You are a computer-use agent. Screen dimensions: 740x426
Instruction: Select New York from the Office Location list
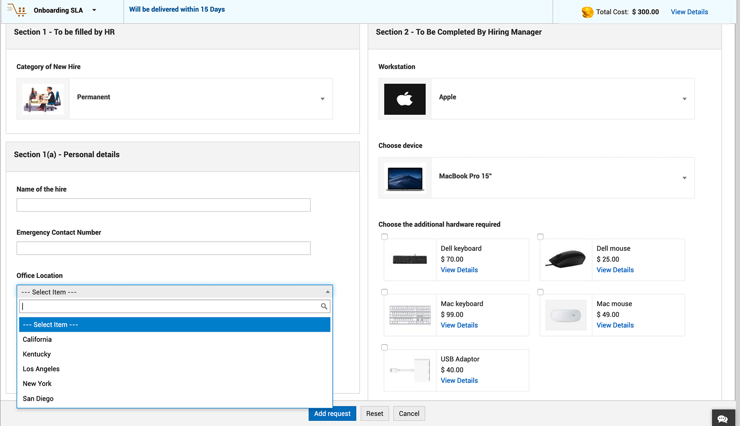(37, 383)
